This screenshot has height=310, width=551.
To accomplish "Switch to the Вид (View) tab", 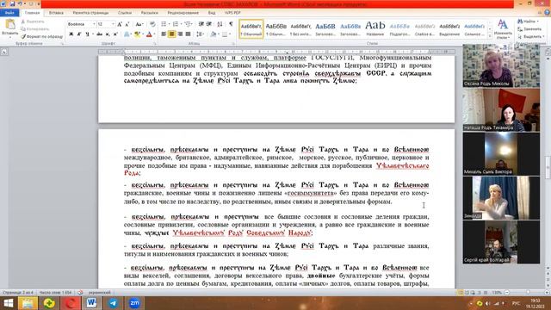I will (x=212, y=13).
